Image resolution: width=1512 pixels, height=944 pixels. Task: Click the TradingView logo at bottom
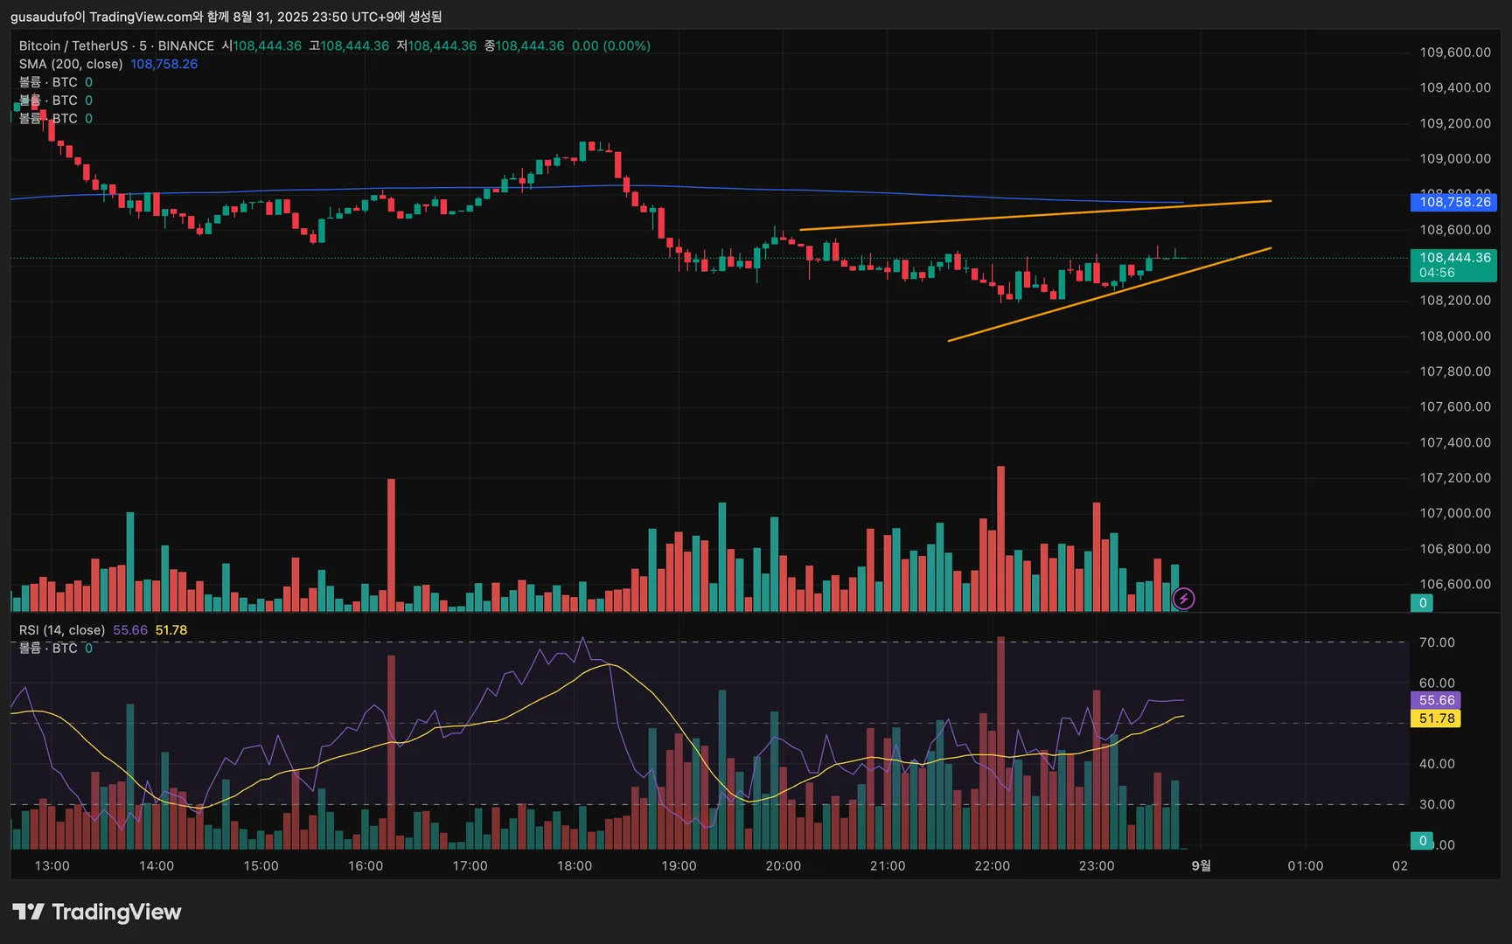click(x=96, y=912)
